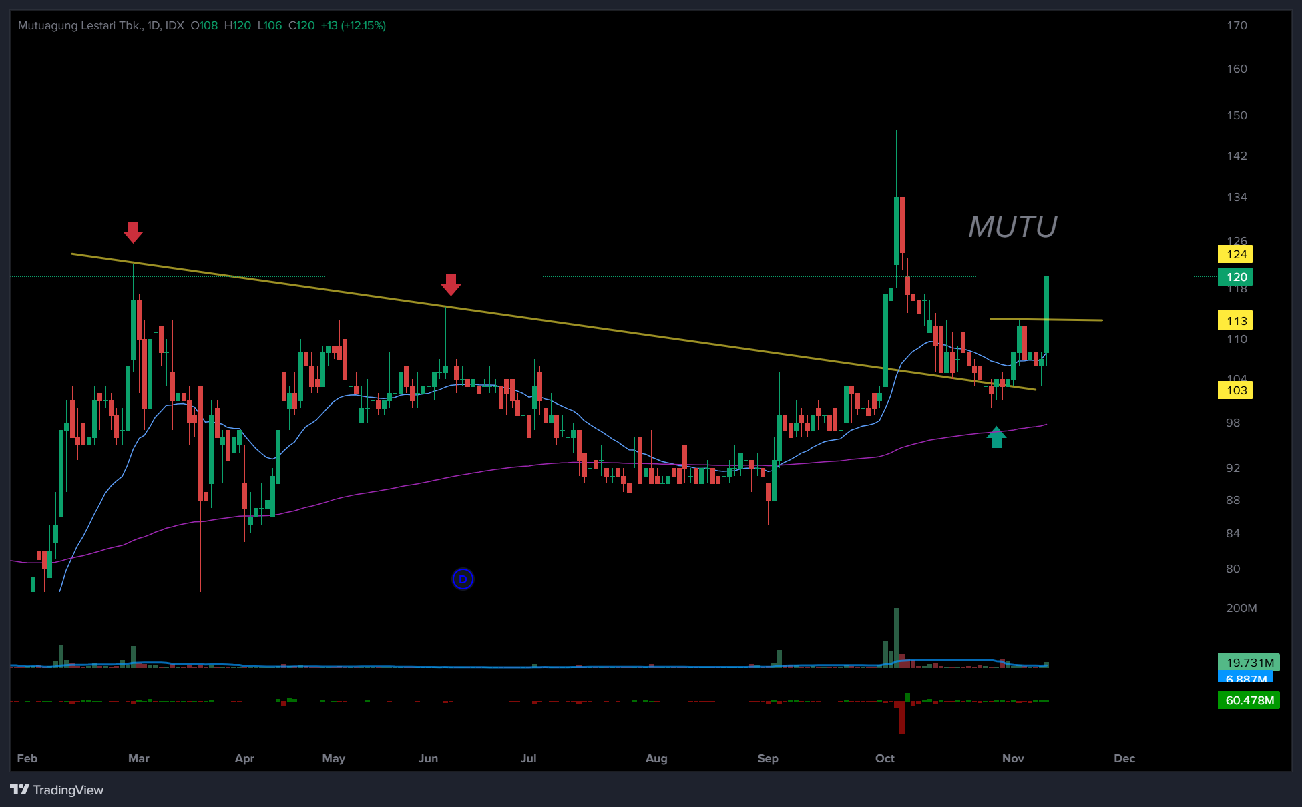
Task: Click the green 60.478M indicator label
Action: [x=1249, y=700]
